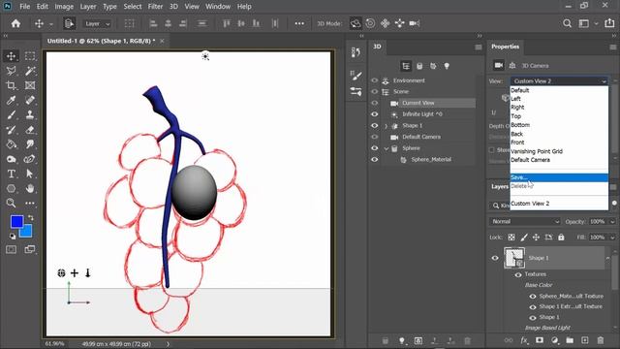Enable the Stereo checkbox
Viewport: 620px width, 349px height.
(x=491, y=150)
